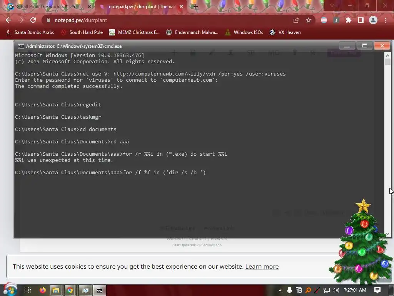Open a new browser tab

pos(196,7)
